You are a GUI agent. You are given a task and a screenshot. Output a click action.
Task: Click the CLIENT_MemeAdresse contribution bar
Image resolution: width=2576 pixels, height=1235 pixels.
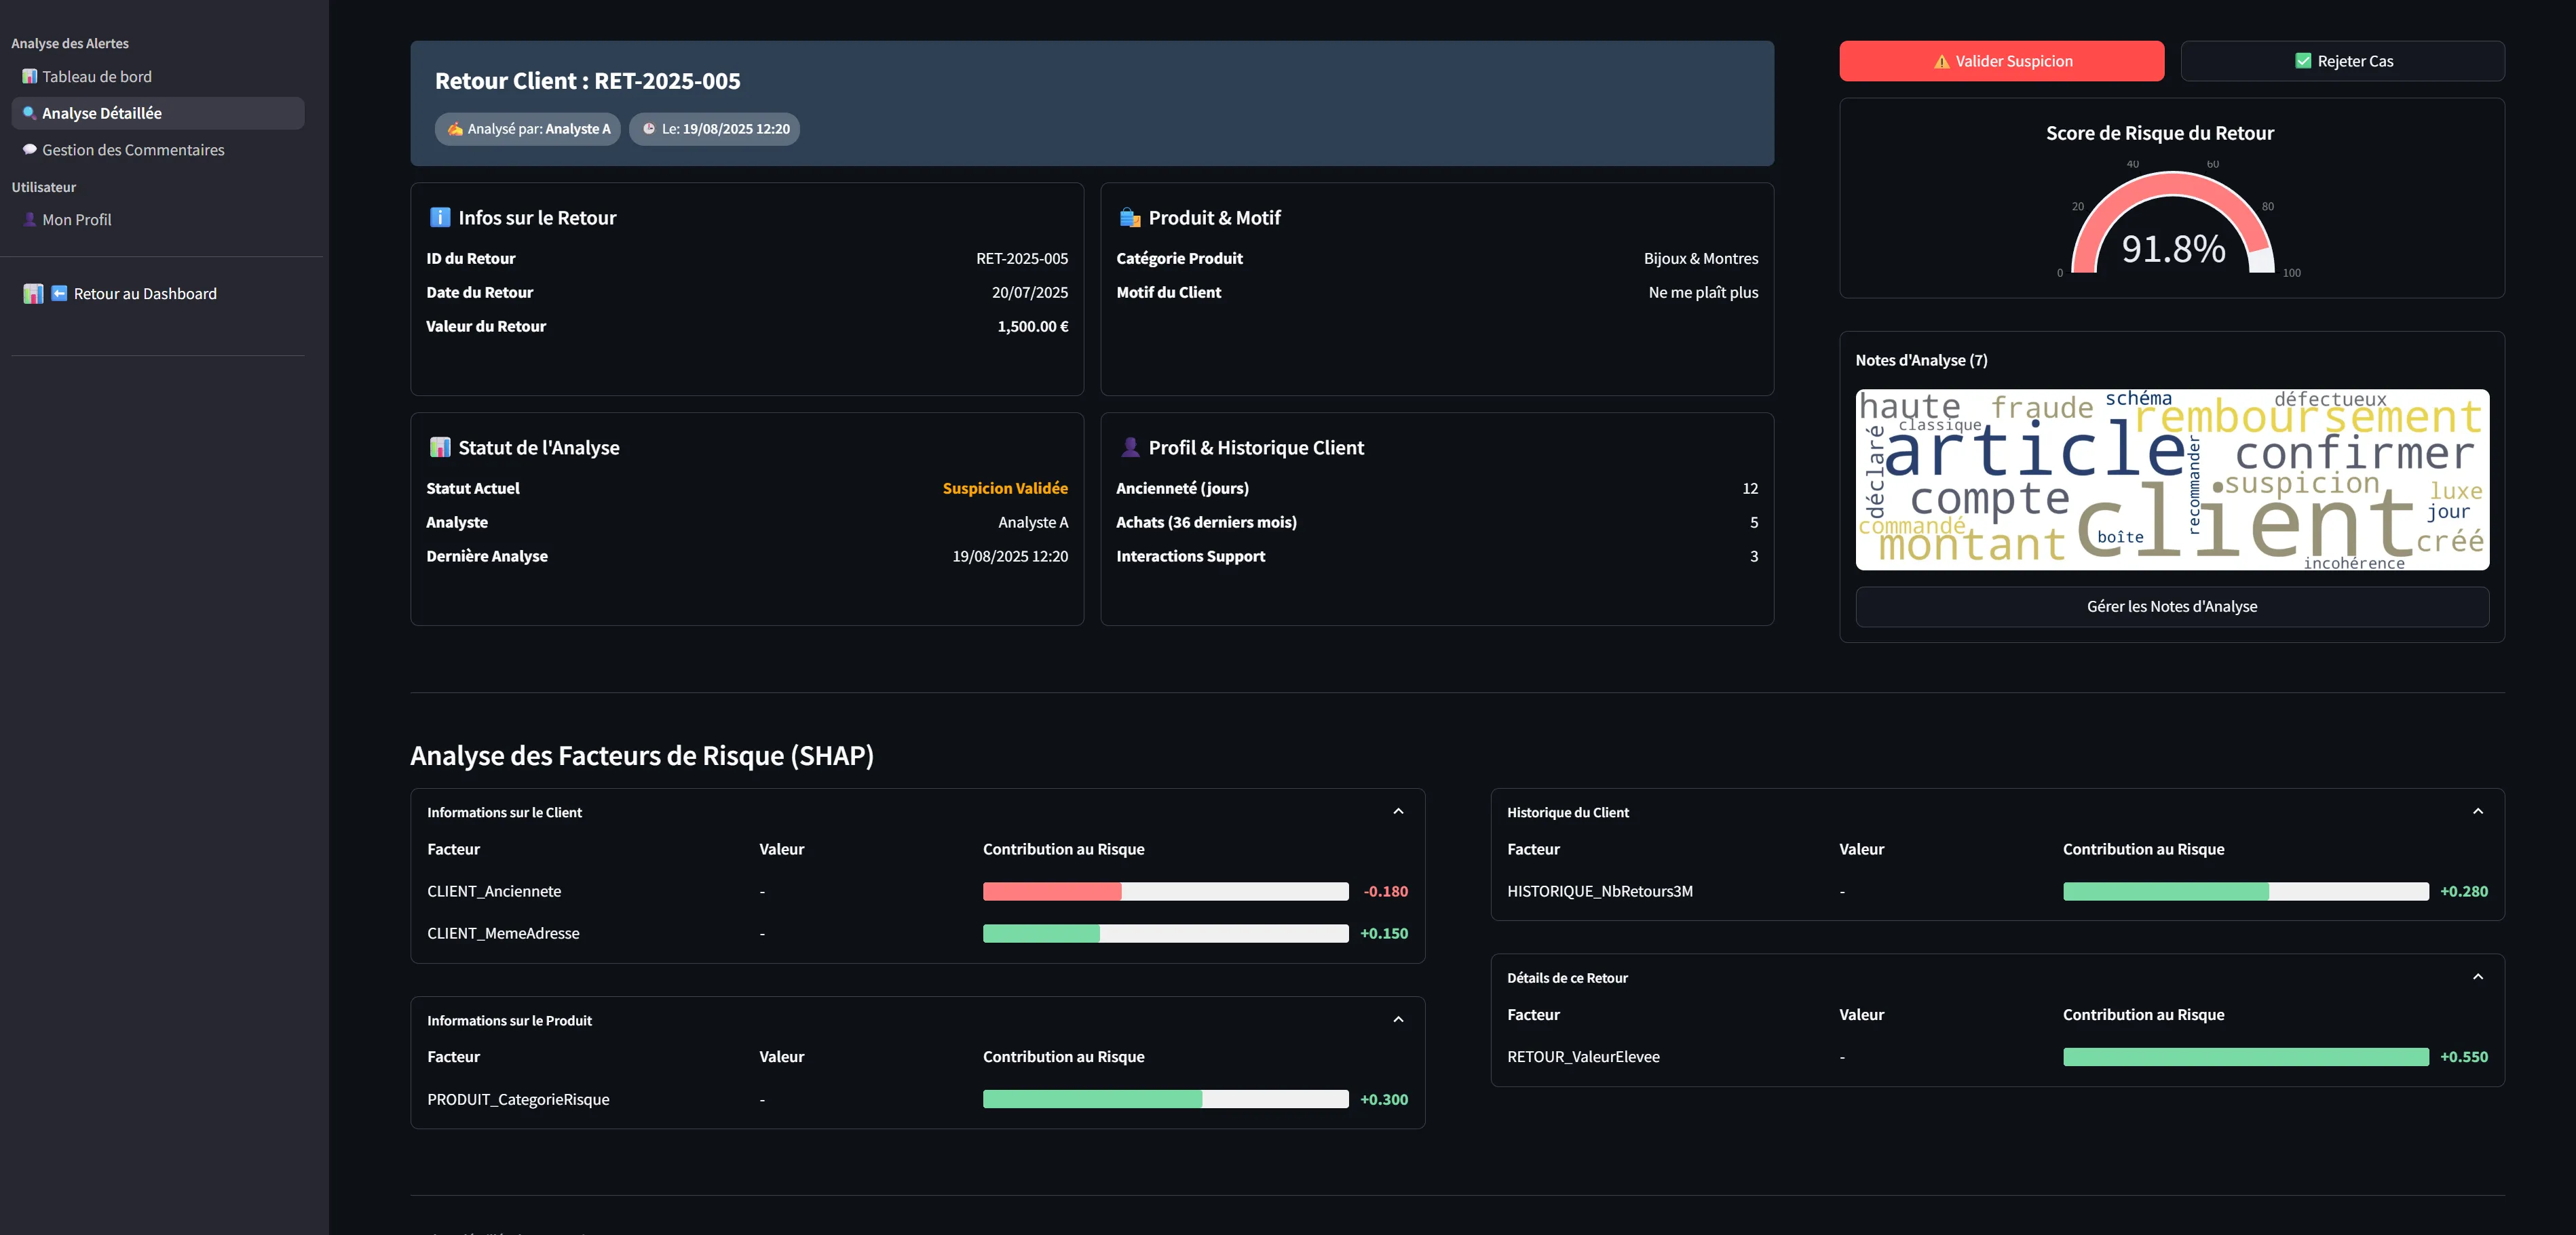pyautogui.click(x=1166, y=933)
